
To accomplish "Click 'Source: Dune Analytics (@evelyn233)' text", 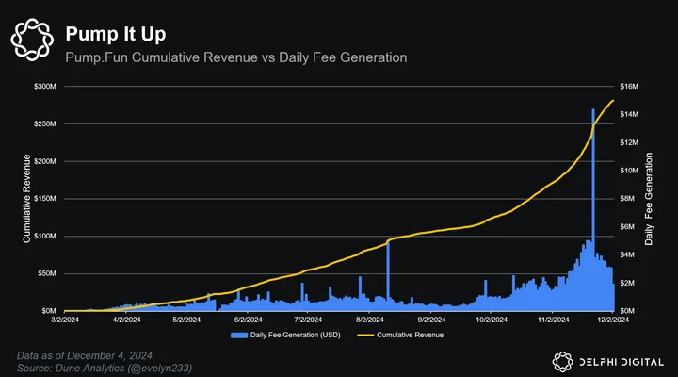I will pyautogui.click(x=105, y=369).
